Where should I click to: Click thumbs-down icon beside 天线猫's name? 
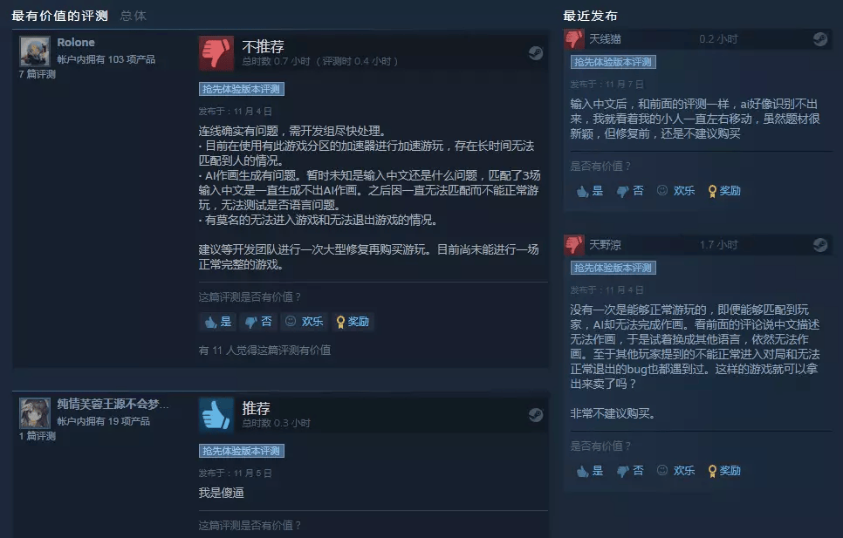click(x=574, y=39)
